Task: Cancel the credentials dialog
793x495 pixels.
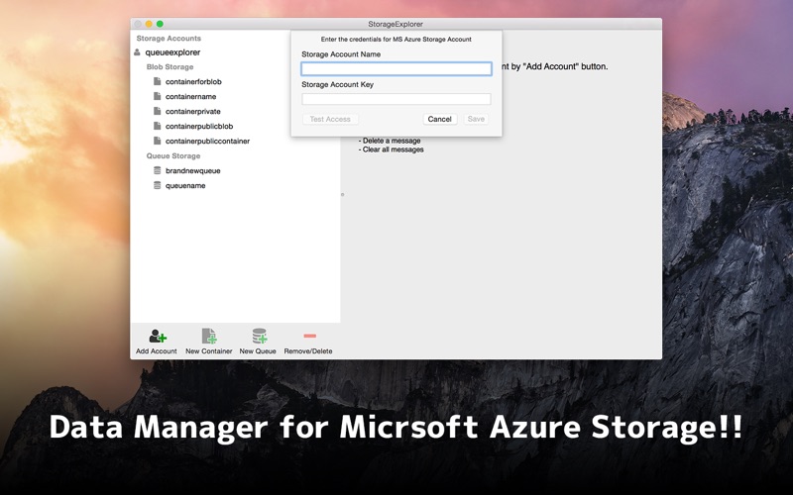Action: click(439, 119)
